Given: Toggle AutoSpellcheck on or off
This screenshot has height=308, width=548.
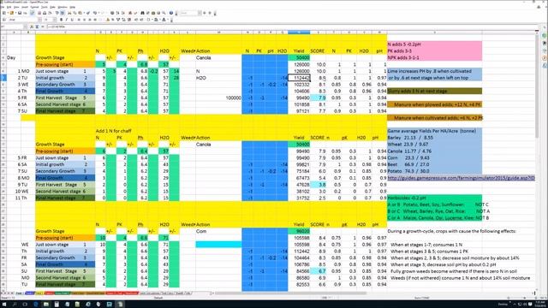Looking at the screenshot, I should [x=63, y=13].
